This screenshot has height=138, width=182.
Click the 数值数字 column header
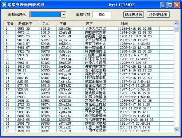[x=27, y=24]
